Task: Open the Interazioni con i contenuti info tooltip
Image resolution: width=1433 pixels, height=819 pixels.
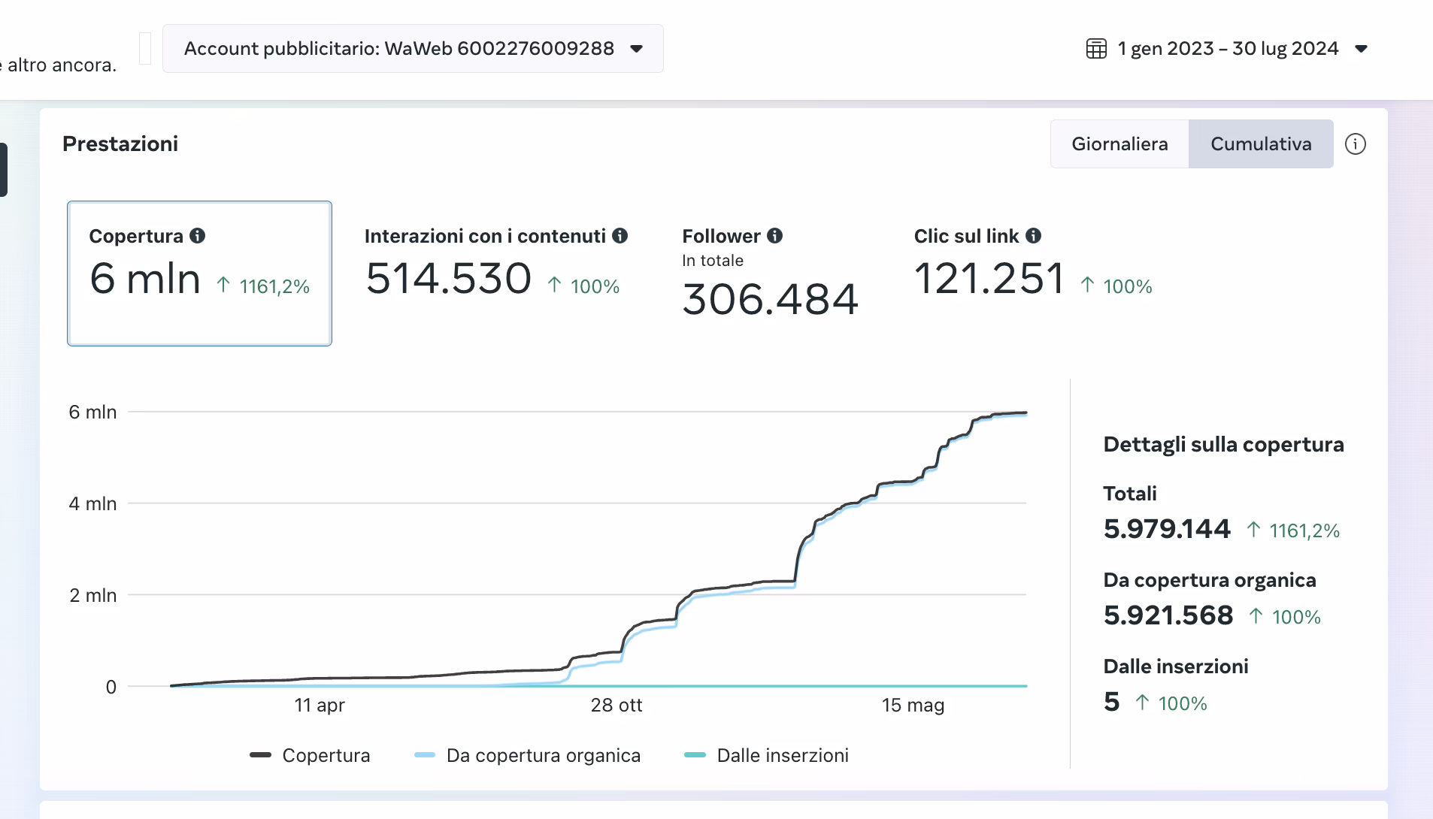Action: [620, 235]
